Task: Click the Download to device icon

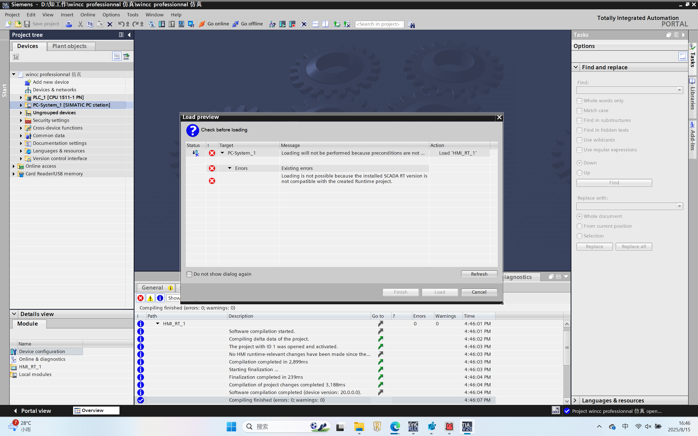Action: (162, 24)
